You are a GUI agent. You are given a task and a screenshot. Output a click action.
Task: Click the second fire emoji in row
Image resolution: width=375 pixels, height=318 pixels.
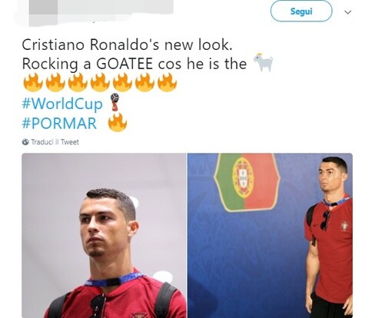[x=55, y=82]
